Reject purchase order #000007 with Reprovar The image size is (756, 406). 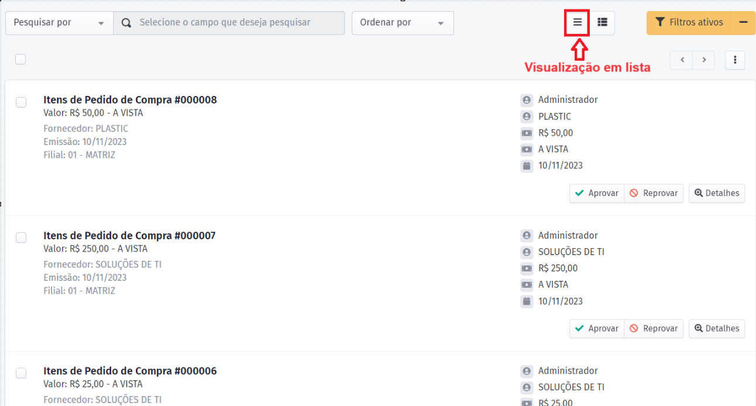[654, 329]
